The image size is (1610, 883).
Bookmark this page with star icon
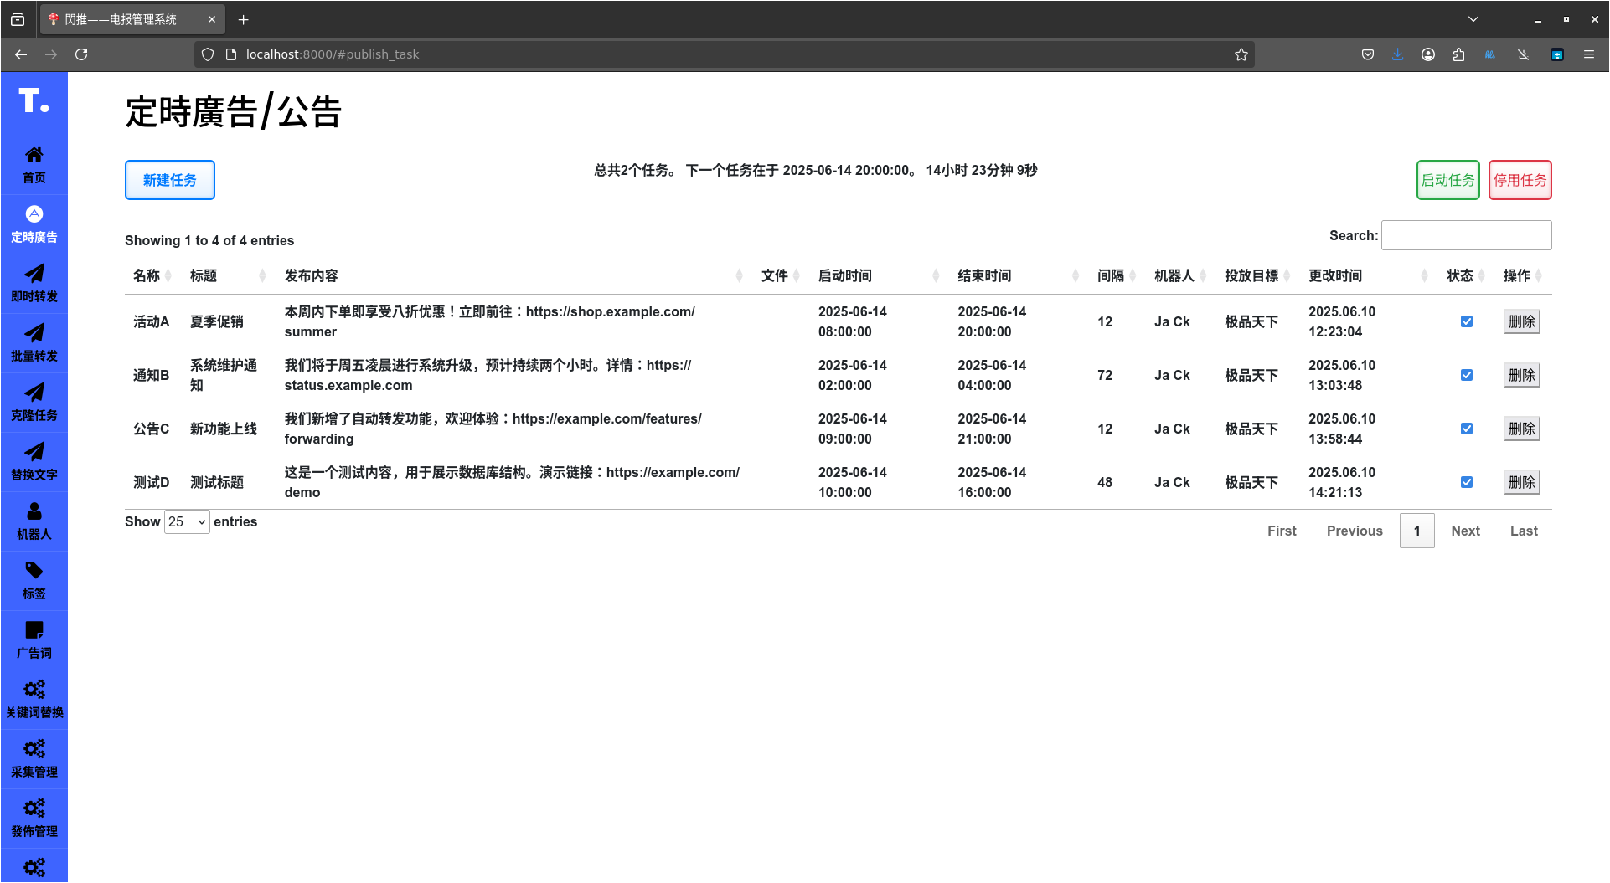tap(1241, 54)
